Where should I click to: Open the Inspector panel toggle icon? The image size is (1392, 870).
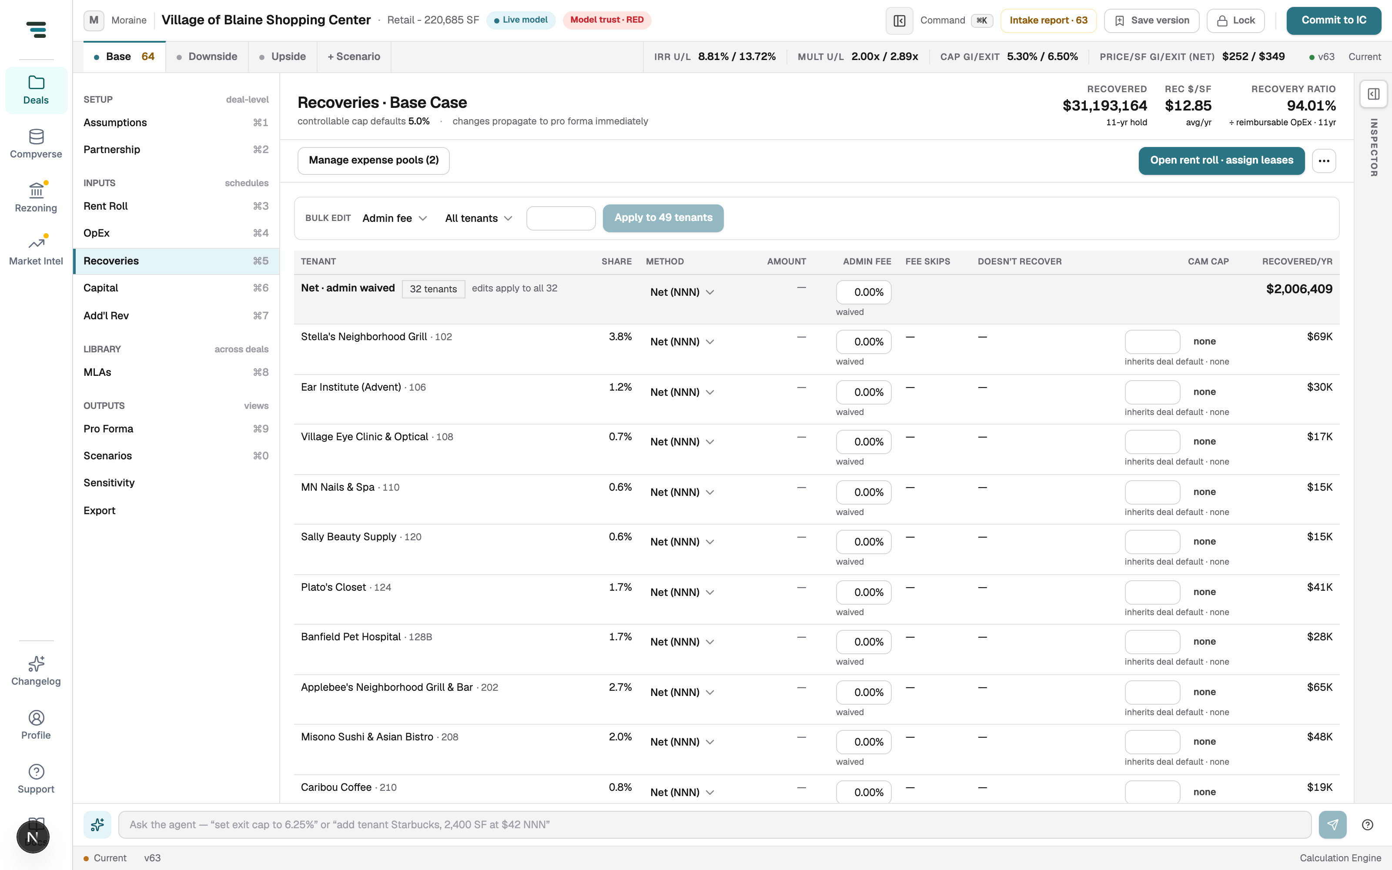(1374, 94)
